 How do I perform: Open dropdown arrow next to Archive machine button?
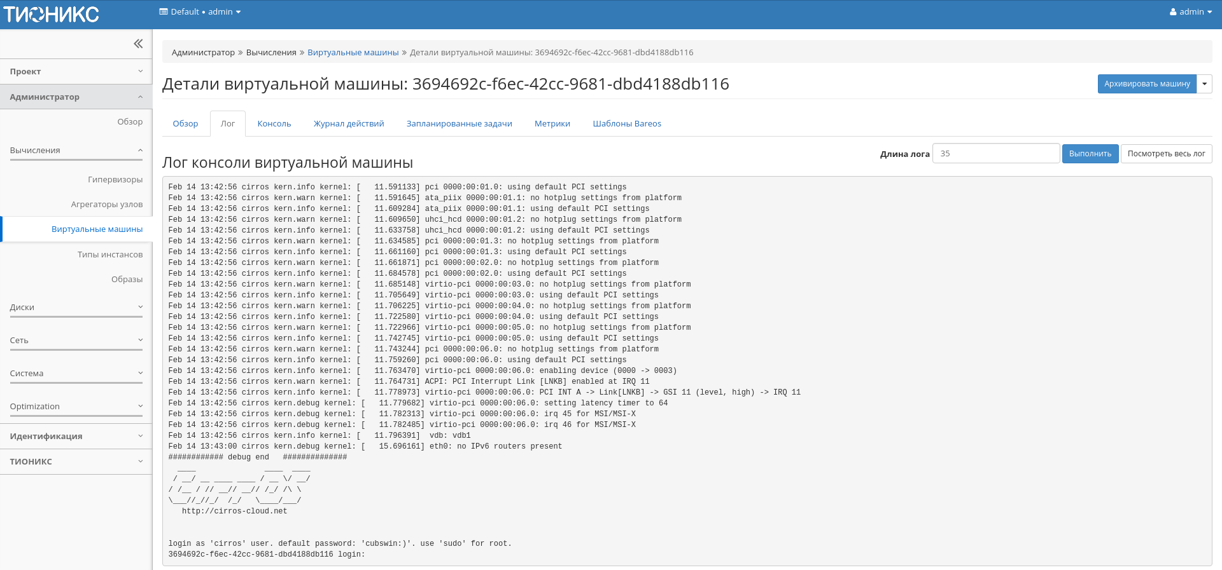pyautogui.click(x=1204, y=84)
